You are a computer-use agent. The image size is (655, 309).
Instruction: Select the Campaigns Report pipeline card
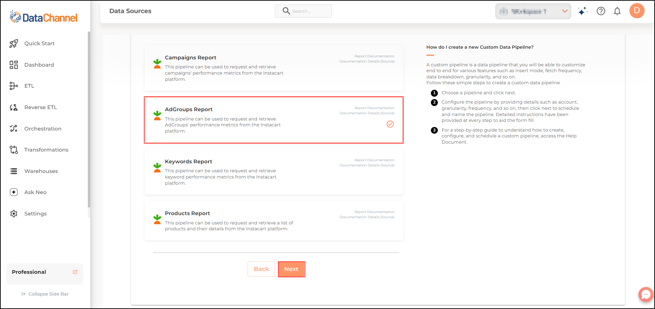(x=274, y=68)
